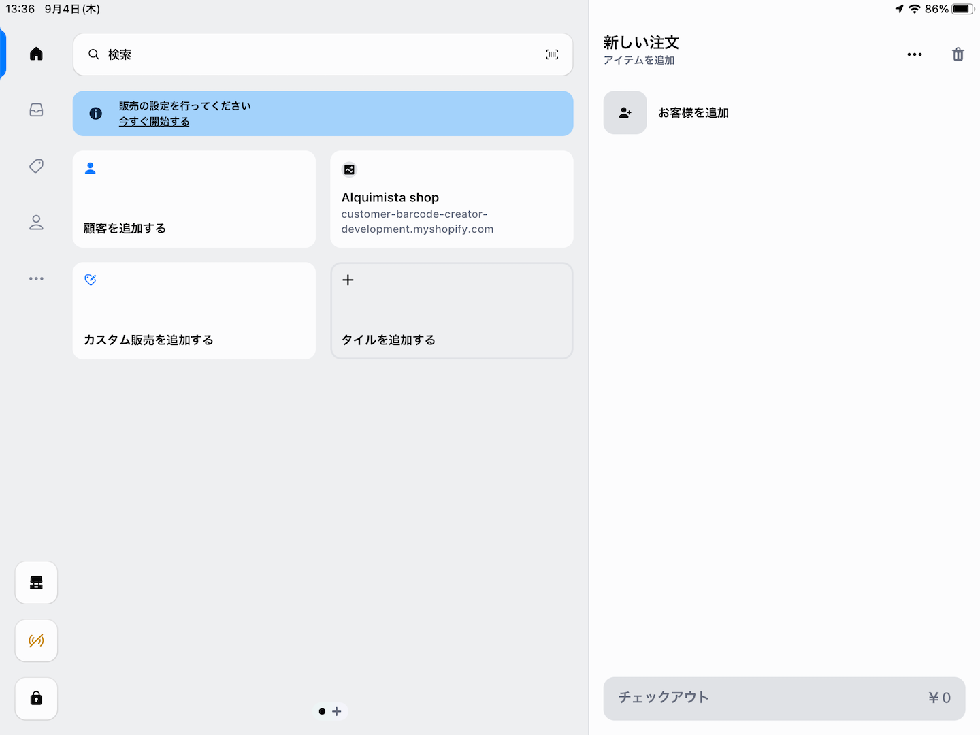
Task: Add a new page with plus indicator
Action: coord(337,711)
